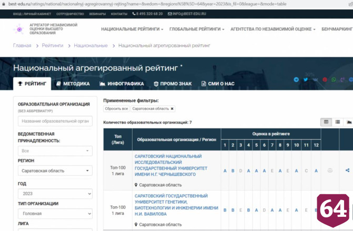
Task: Open СОТРУДНИЧЕСТВО in top bar
Action: pyautogui.click(x=70, y=14)
